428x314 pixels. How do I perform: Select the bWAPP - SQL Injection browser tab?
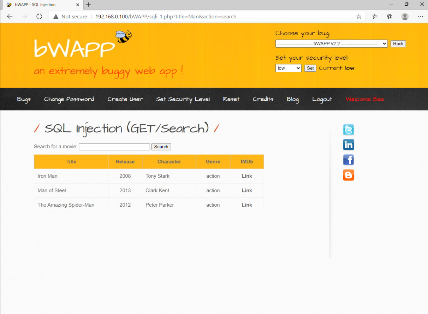point(42,5)
